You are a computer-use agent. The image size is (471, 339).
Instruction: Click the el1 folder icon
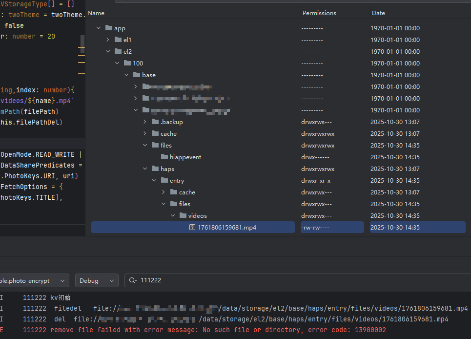(x=118, y=40)
